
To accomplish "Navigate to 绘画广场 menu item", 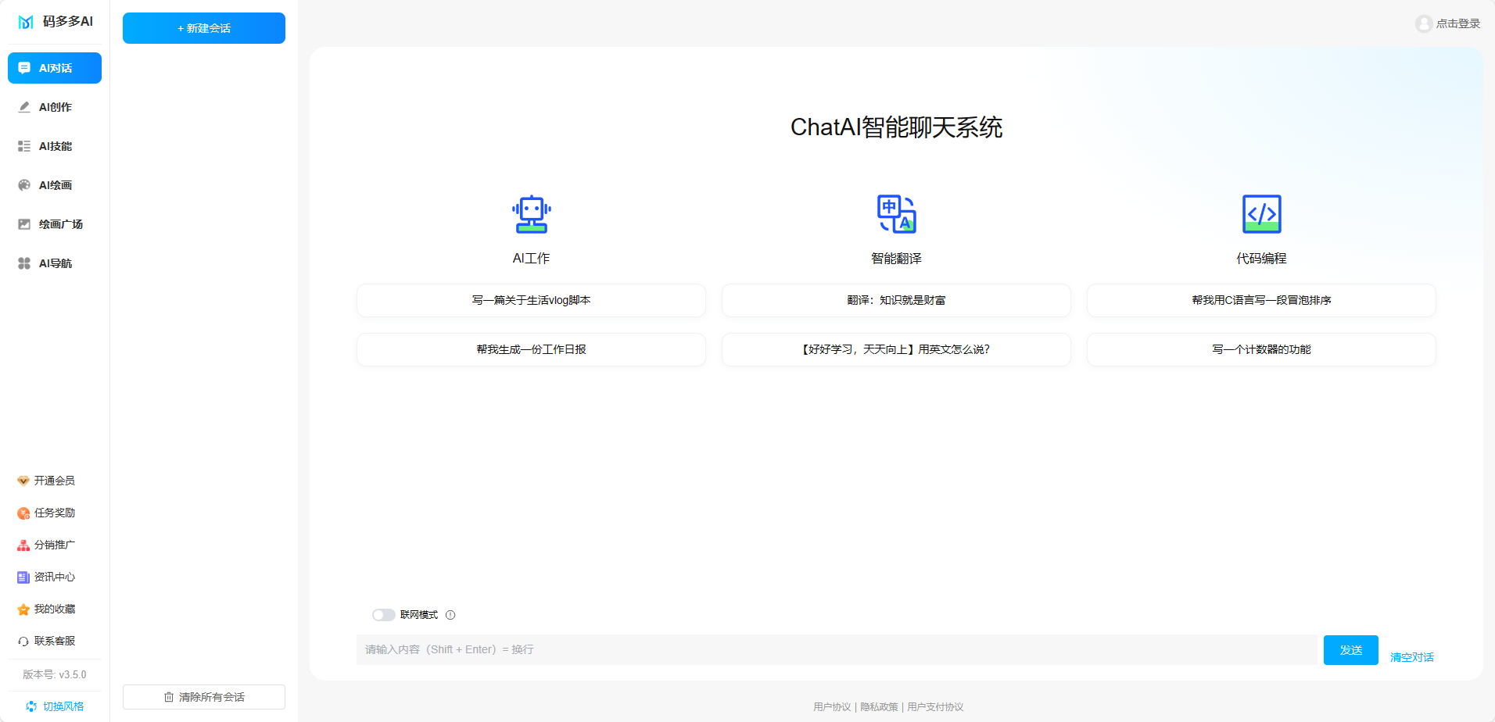I will point(55,224).
